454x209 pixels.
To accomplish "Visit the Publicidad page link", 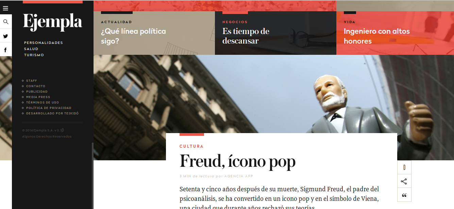I will point(37,92).
